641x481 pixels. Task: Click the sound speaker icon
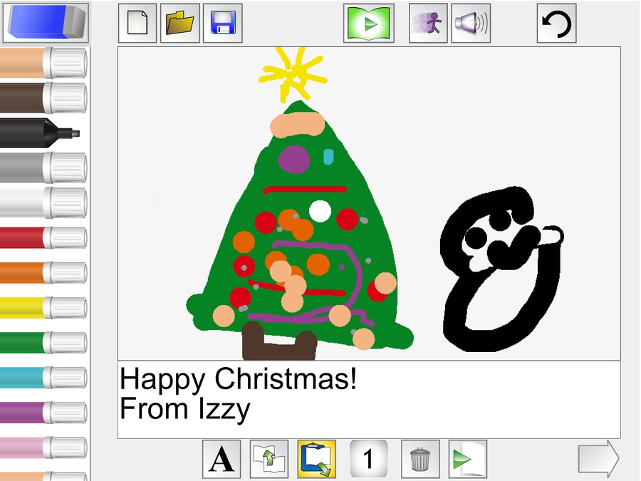click(x=471, y=23)
